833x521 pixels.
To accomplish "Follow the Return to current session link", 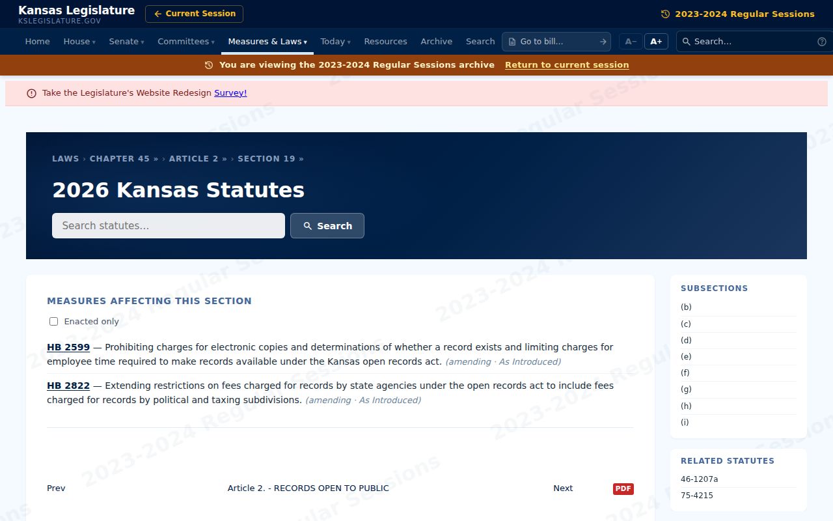I will click(x=567, y=65).
